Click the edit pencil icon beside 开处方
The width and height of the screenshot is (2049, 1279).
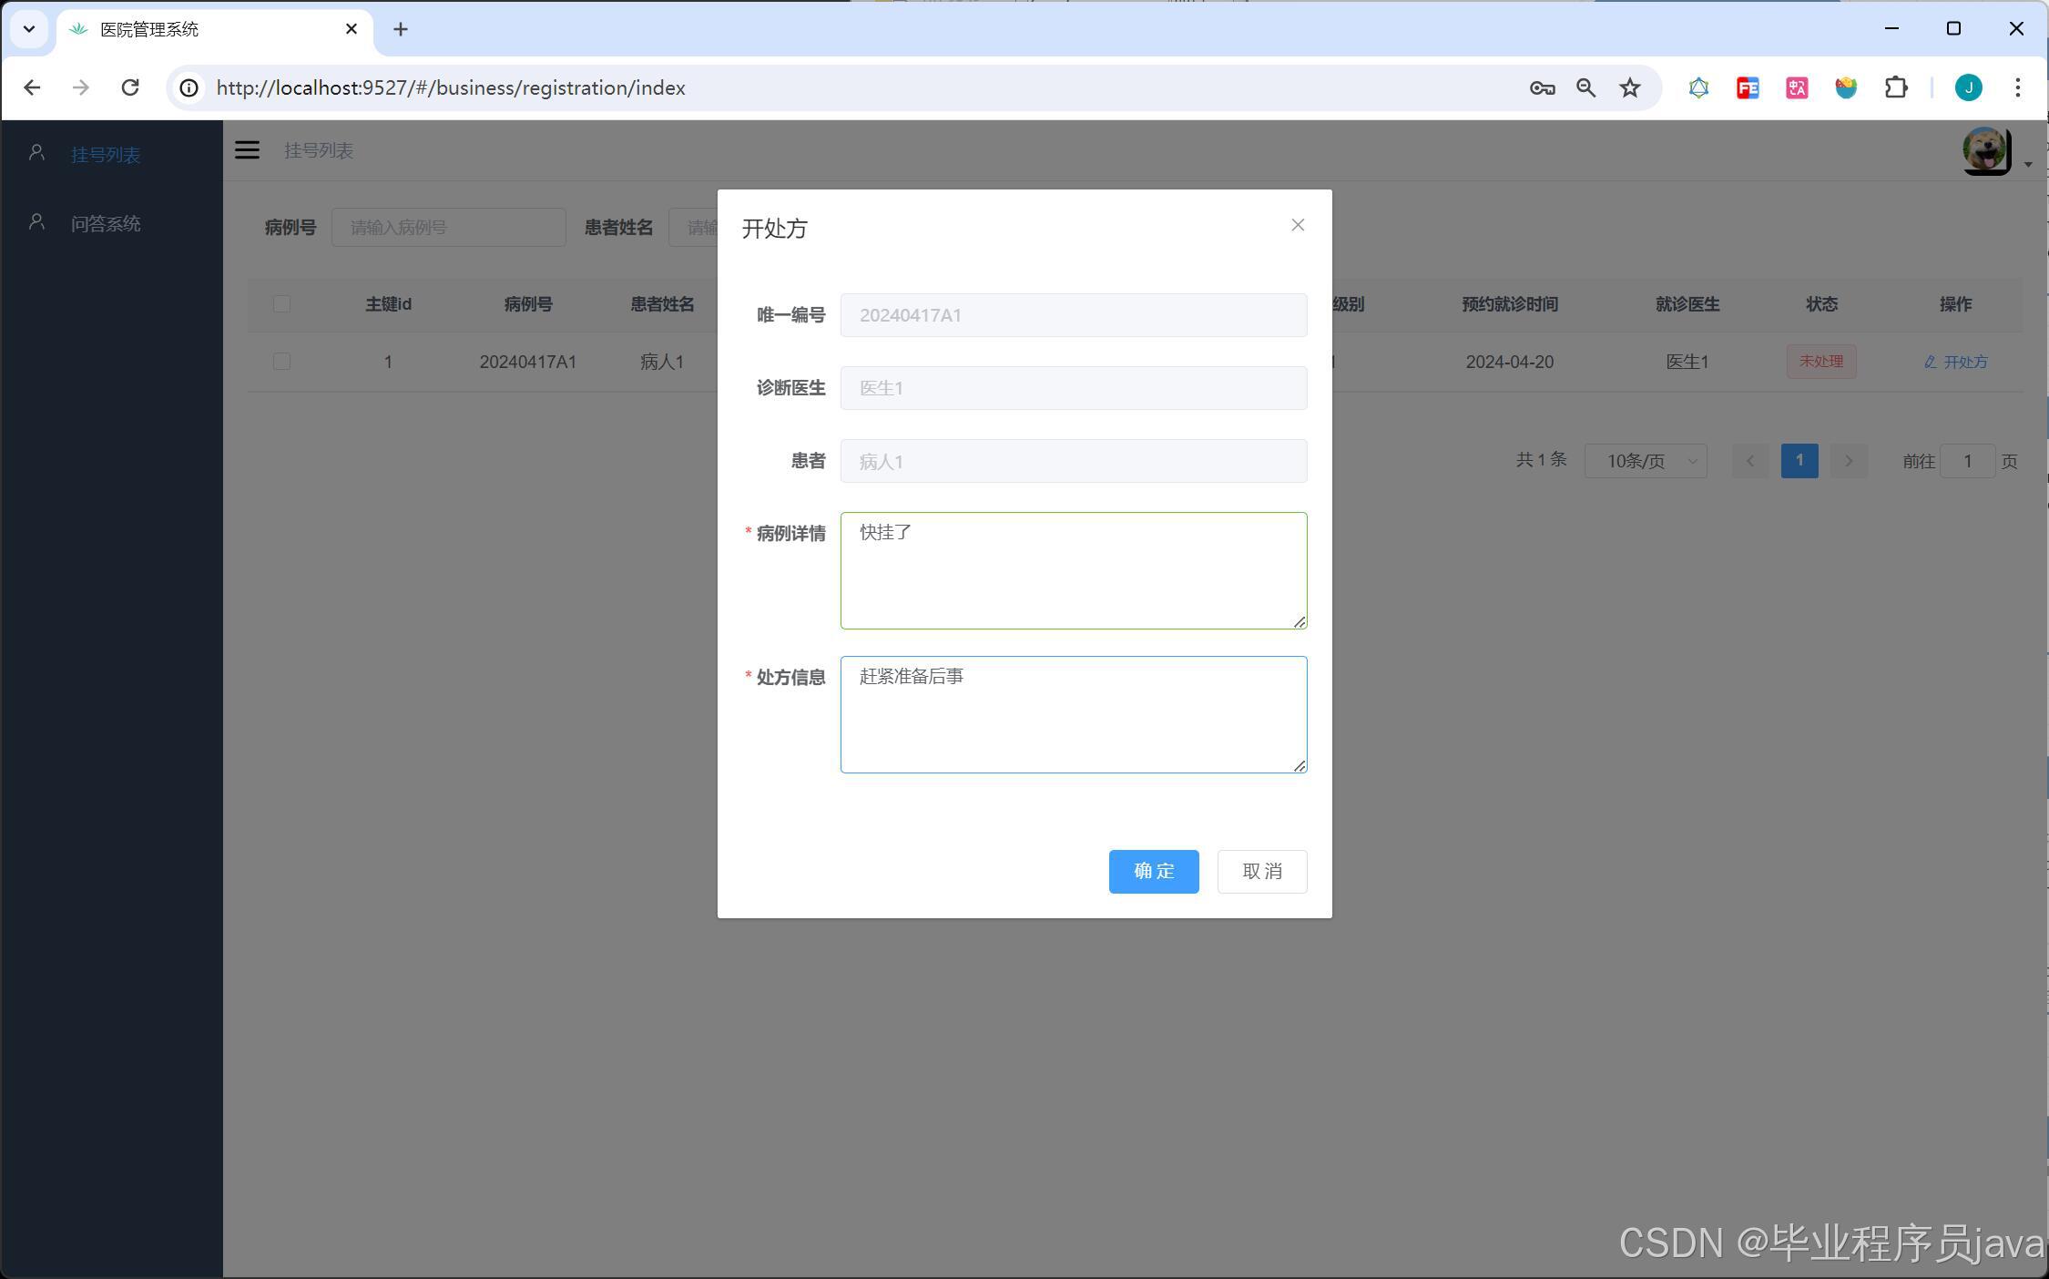(1930, 362)
